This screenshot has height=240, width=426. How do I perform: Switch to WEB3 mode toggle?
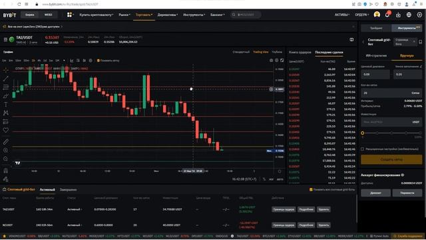pyautogui.click(x=48, y=15)
